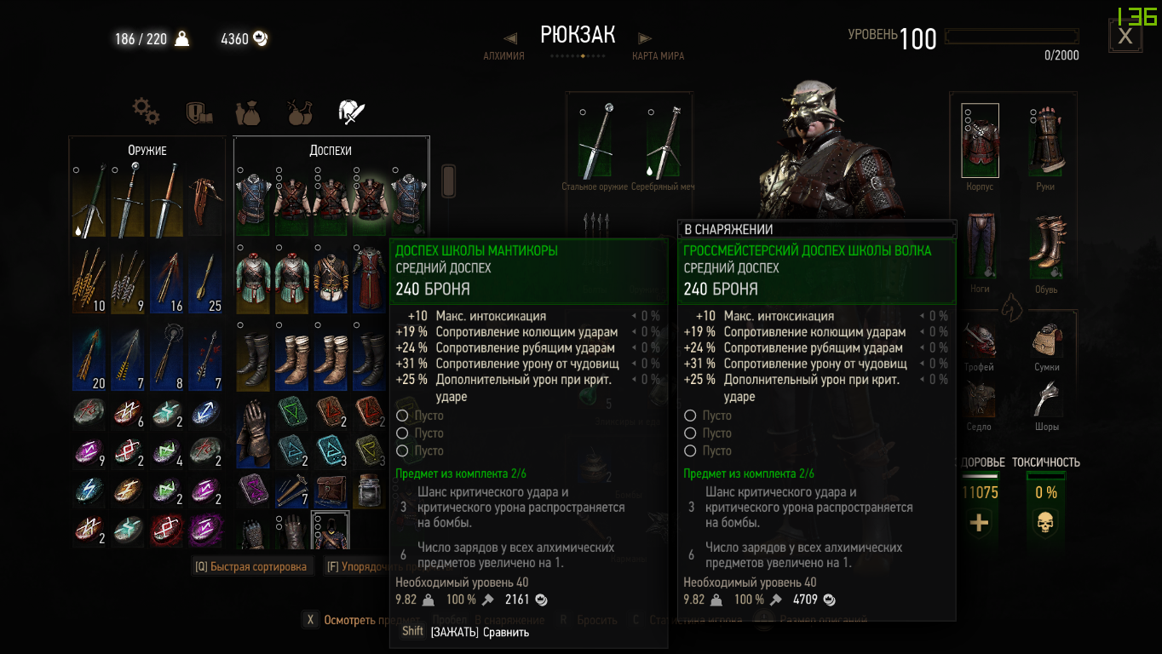Select the weapons and armor tab icon
1162x654 pixels.
coord(352,112)
